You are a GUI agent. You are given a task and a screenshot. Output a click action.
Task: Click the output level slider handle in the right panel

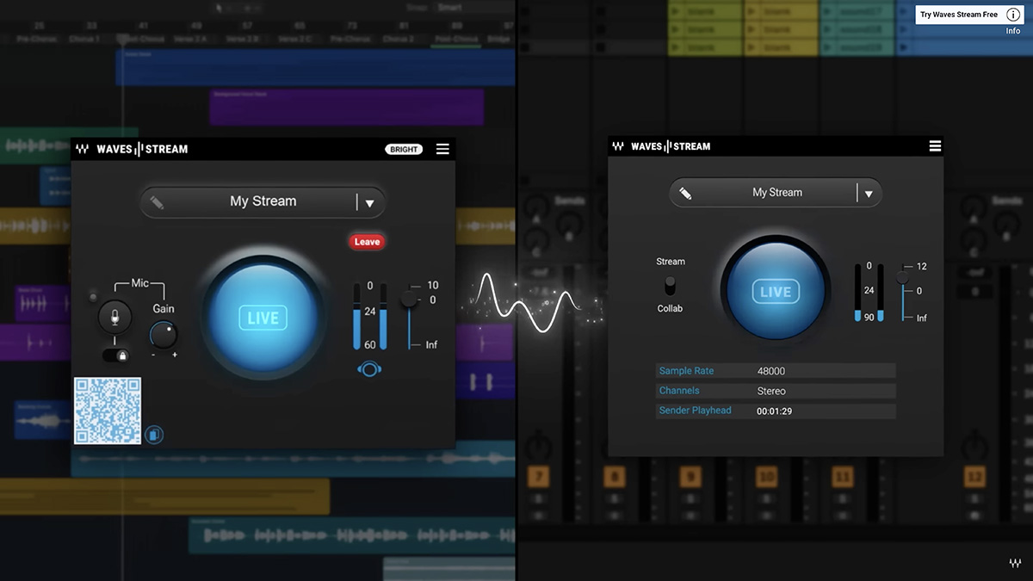902,277
